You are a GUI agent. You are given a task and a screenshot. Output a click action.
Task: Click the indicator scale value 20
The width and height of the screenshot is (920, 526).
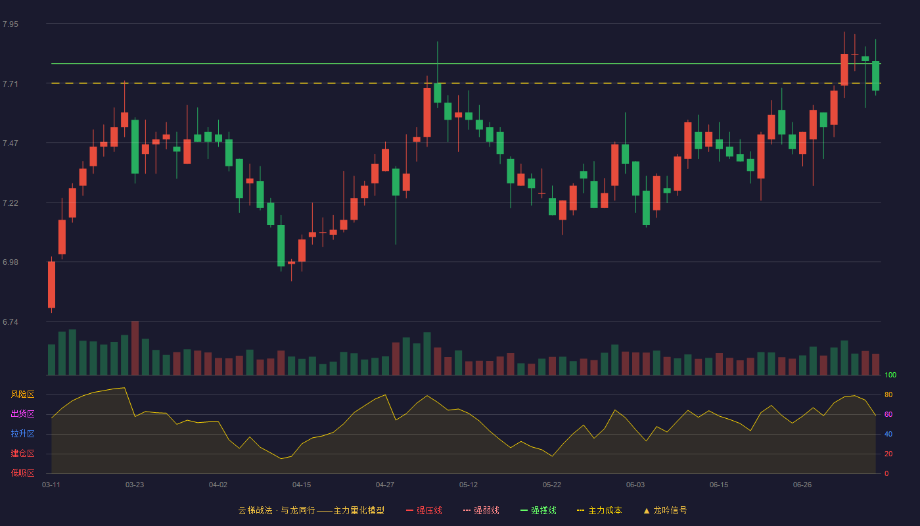[888, 454]
